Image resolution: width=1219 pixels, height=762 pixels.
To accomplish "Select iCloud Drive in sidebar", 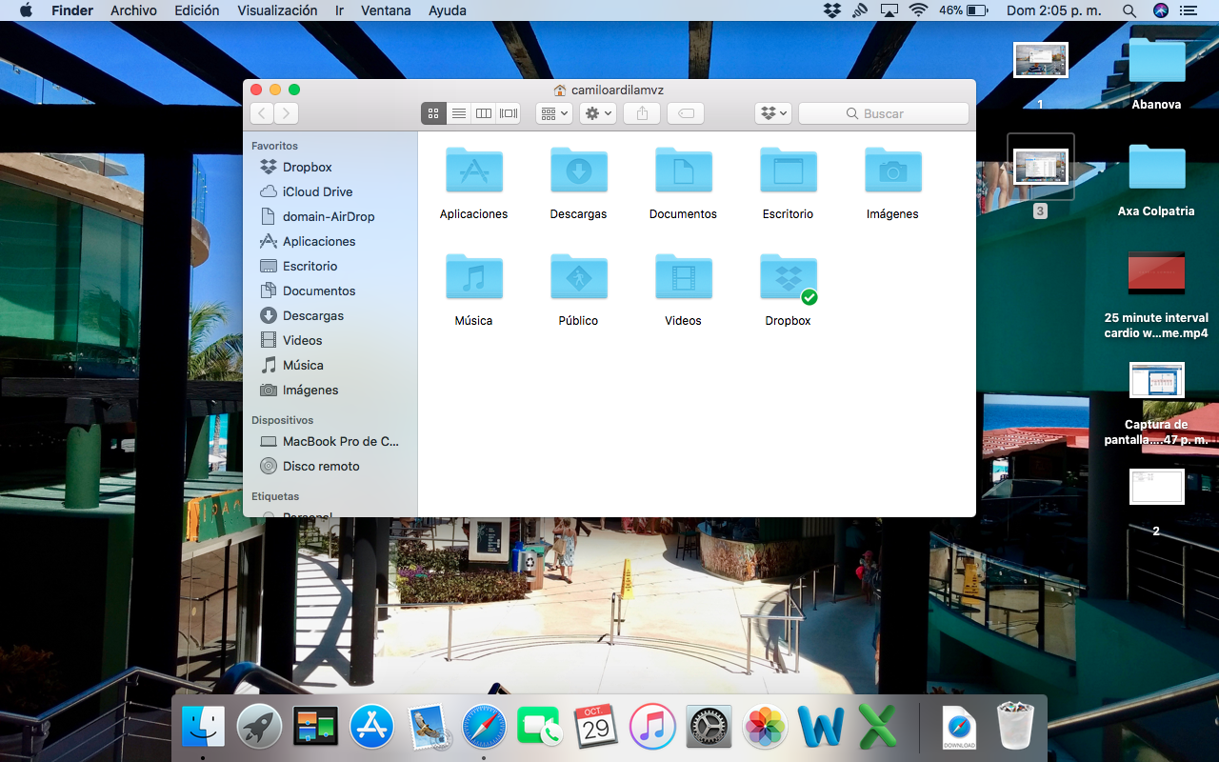I will pyautogui.click(x=317, y=191).
